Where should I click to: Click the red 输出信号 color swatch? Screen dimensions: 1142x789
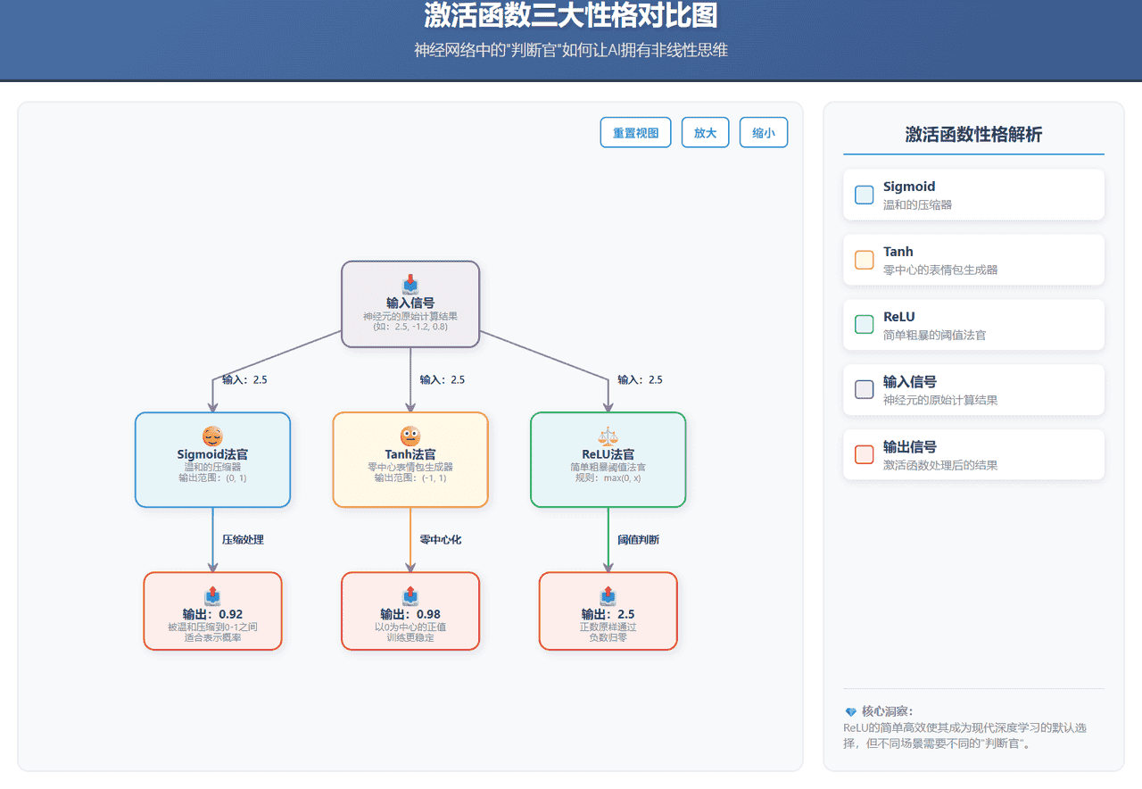click(863, 454)
